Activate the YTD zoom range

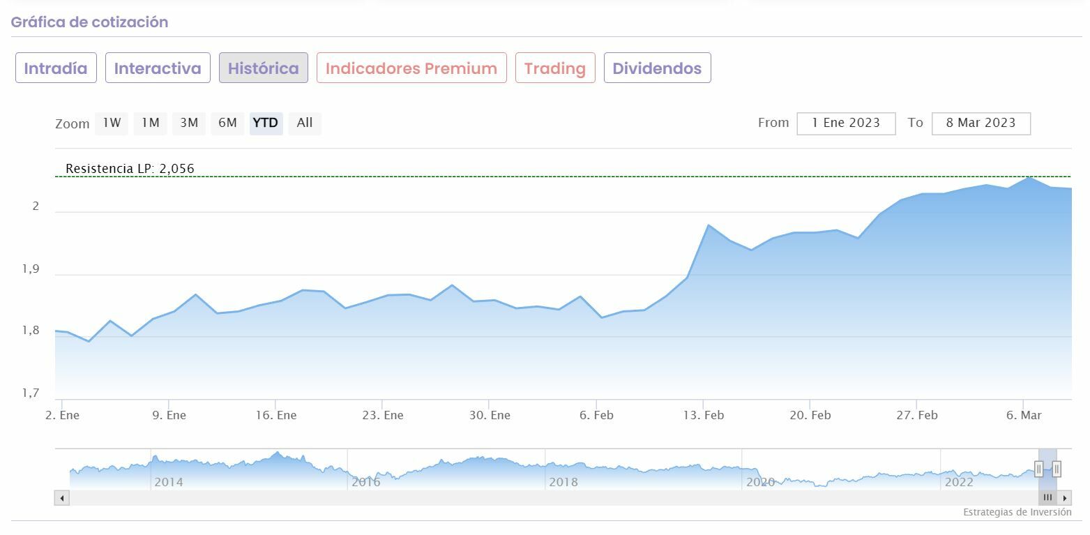pos(266,123)
